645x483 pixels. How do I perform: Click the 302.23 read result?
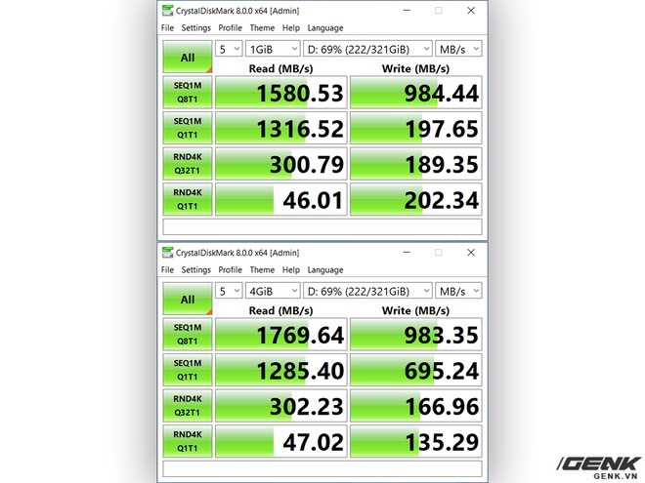[281, 406]
